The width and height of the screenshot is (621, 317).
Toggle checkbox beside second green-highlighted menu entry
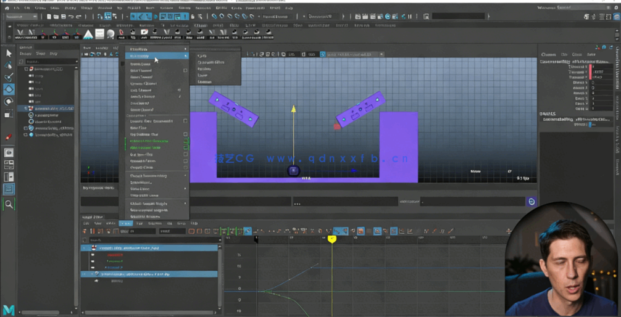click(186, 148)
